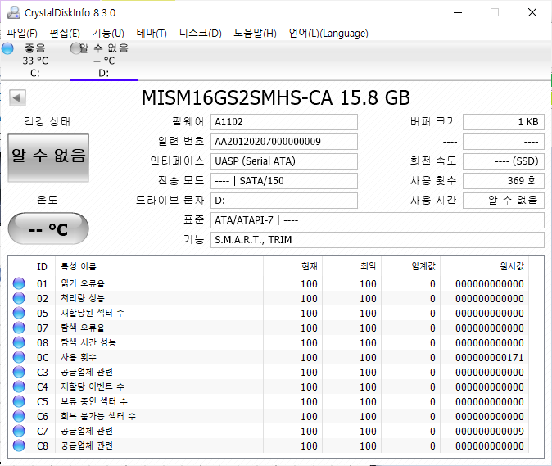The width and height of the screenshot is (552, 466).
Task: Click the 원시값 column header
Action: tap(510, 266)
